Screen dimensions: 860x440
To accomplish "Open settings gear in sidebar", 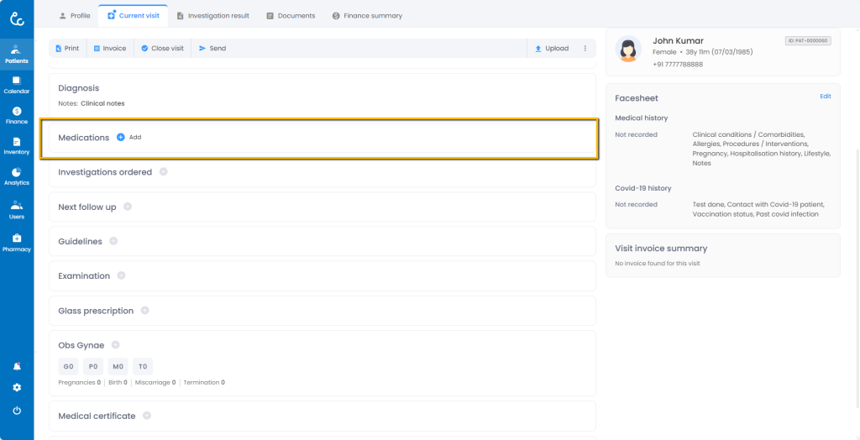I will [x=17, y=388].
